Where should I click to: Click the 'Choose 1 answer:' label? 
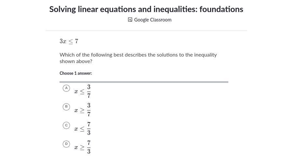(x=76, y=73)
